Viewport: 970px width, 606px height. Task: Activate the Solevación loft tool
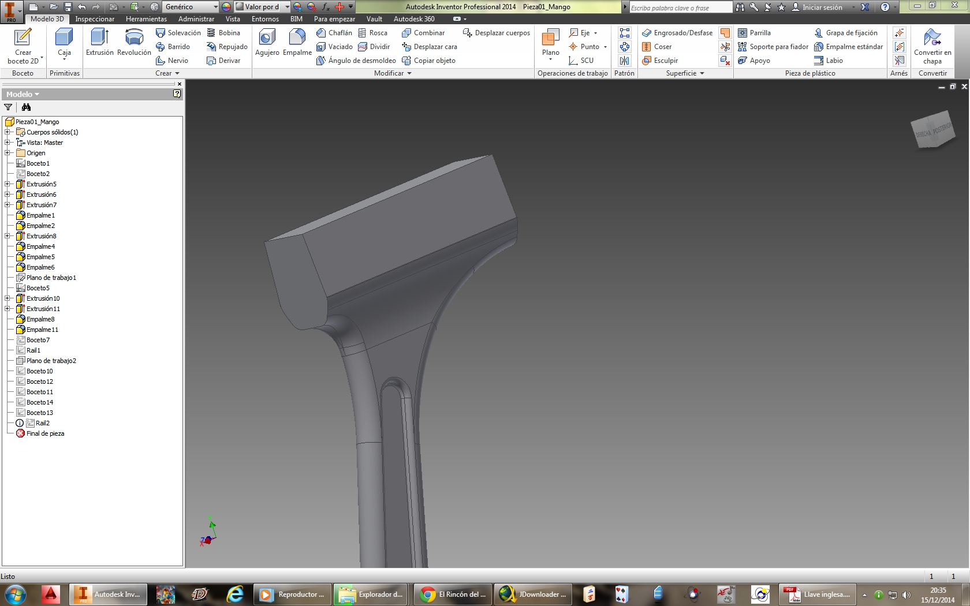point(178,33)
